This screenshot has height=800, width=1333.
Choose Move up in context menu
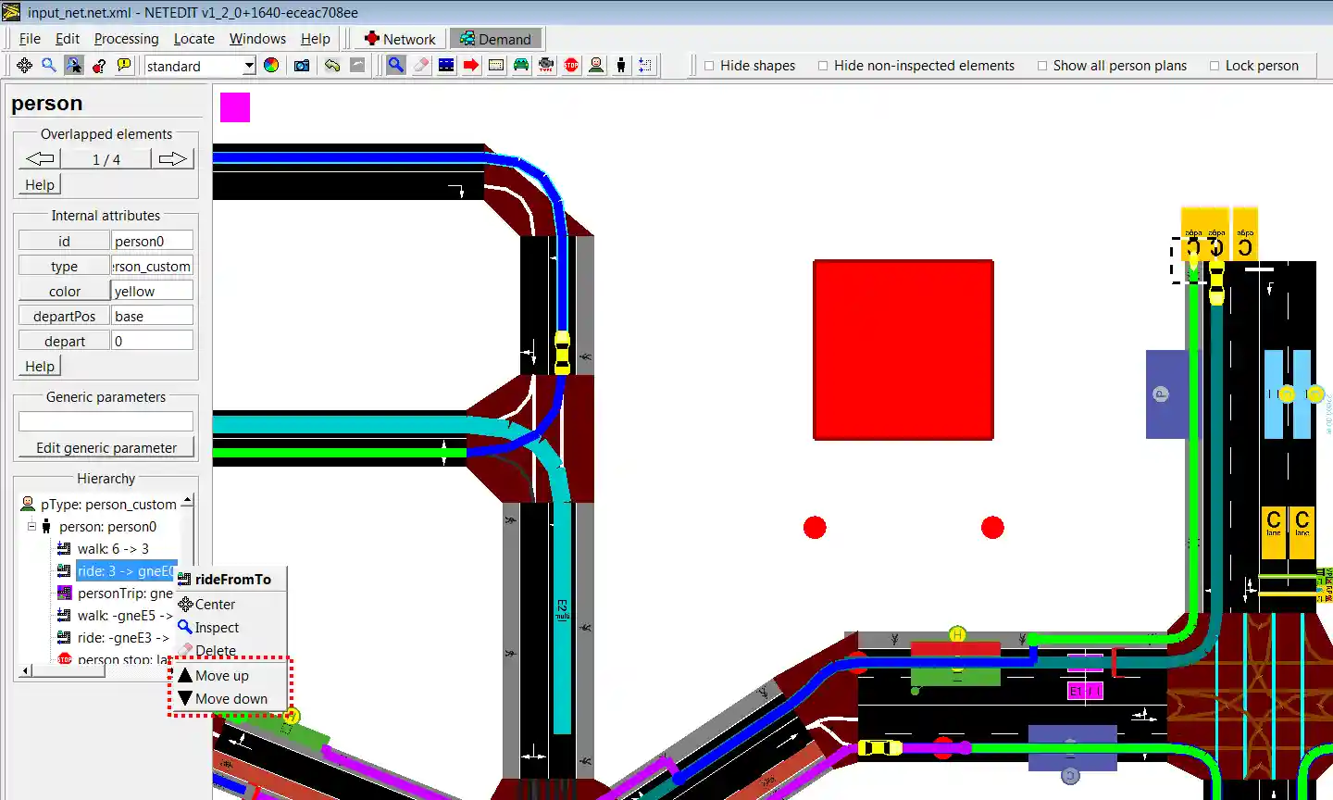click(x=221, y=675)
